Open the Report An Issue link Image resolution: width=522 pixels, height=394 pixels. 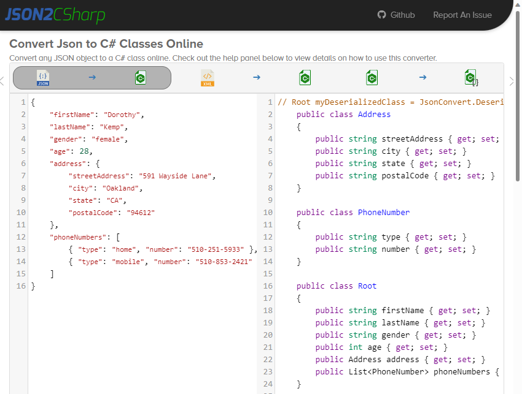click(462, 15)
